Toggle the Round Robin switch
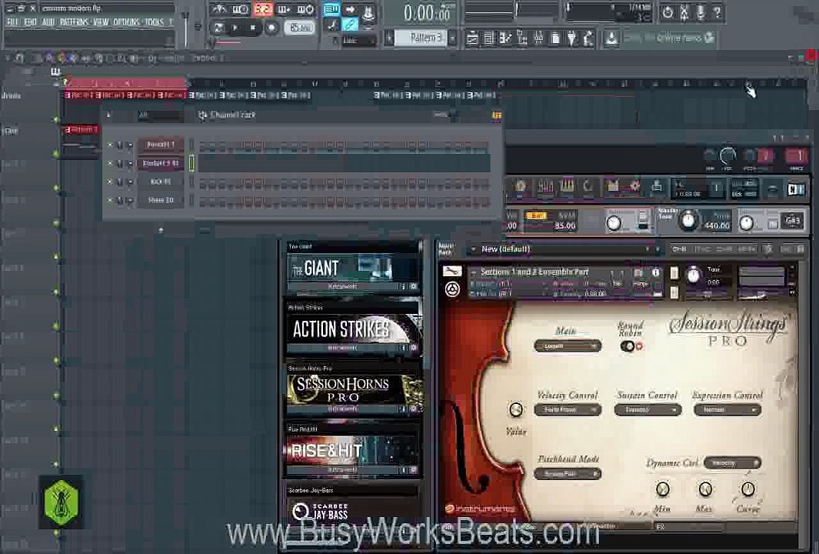This screenshot has width=819, height=554. point(628,346)
